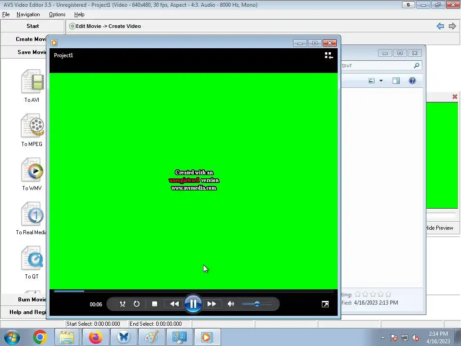The width and height of the screenshot is (461, 346).
Task: Click the Hide Preview link
Action: click(439, 228)
